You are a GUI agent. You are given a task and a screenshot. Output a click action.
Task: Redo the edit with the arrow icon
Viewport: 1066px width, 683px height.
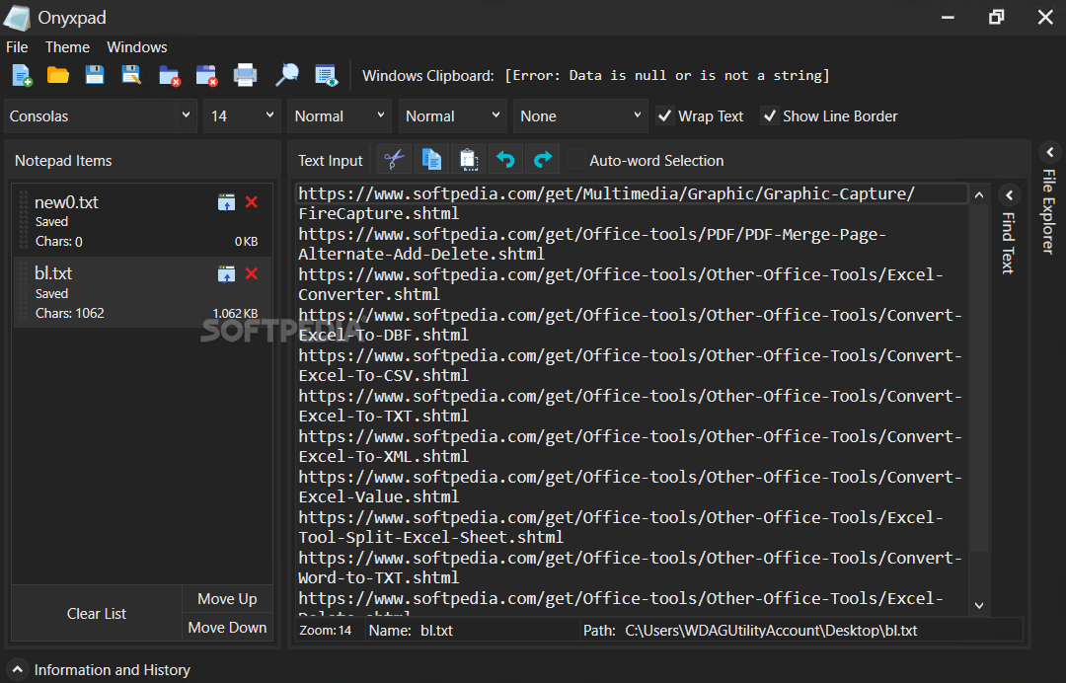point(543,160)
